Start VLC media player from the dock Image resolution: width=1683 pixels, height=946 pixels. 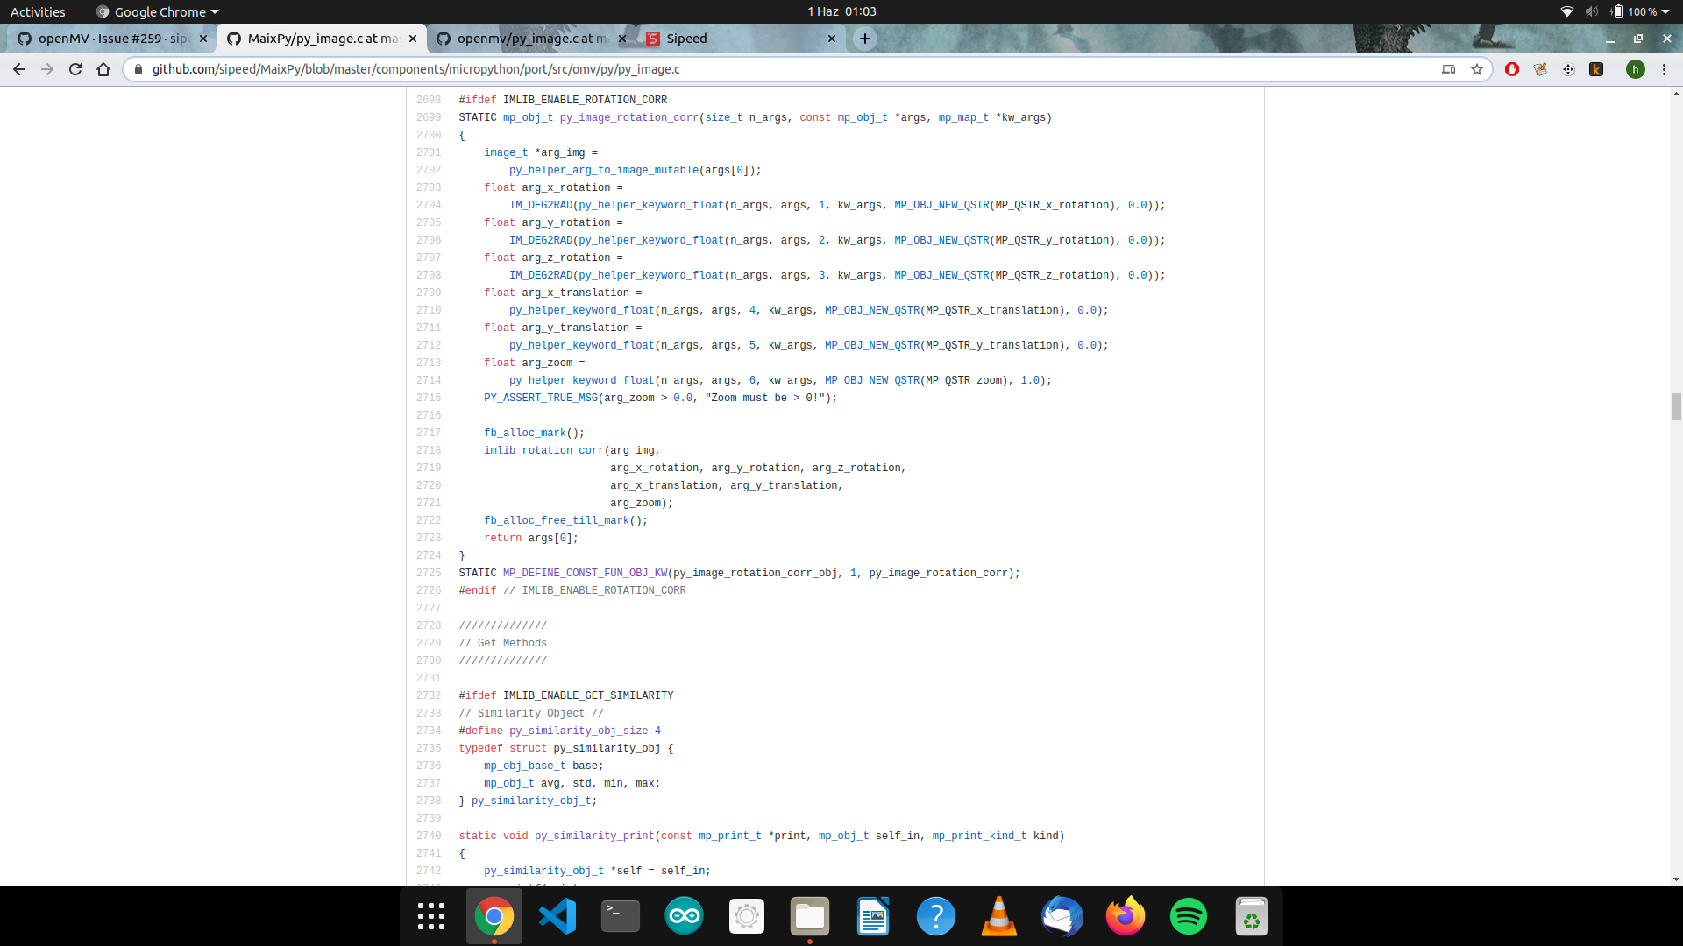pos(999,916)
